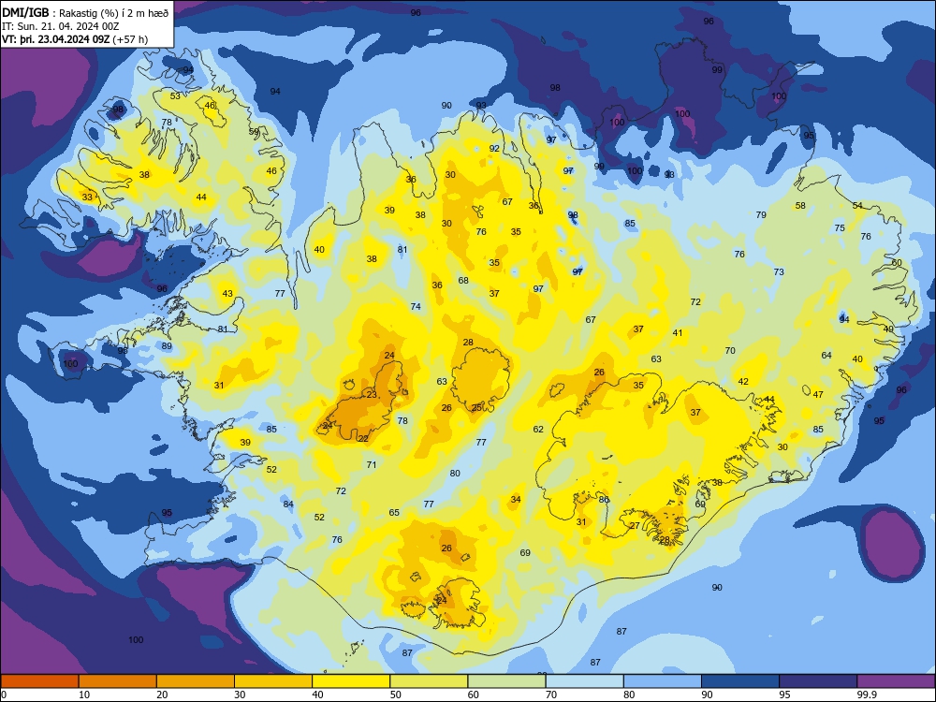Screen dimensions: 936x702
Task: Click the map value '27'
Action: (636, 526)
